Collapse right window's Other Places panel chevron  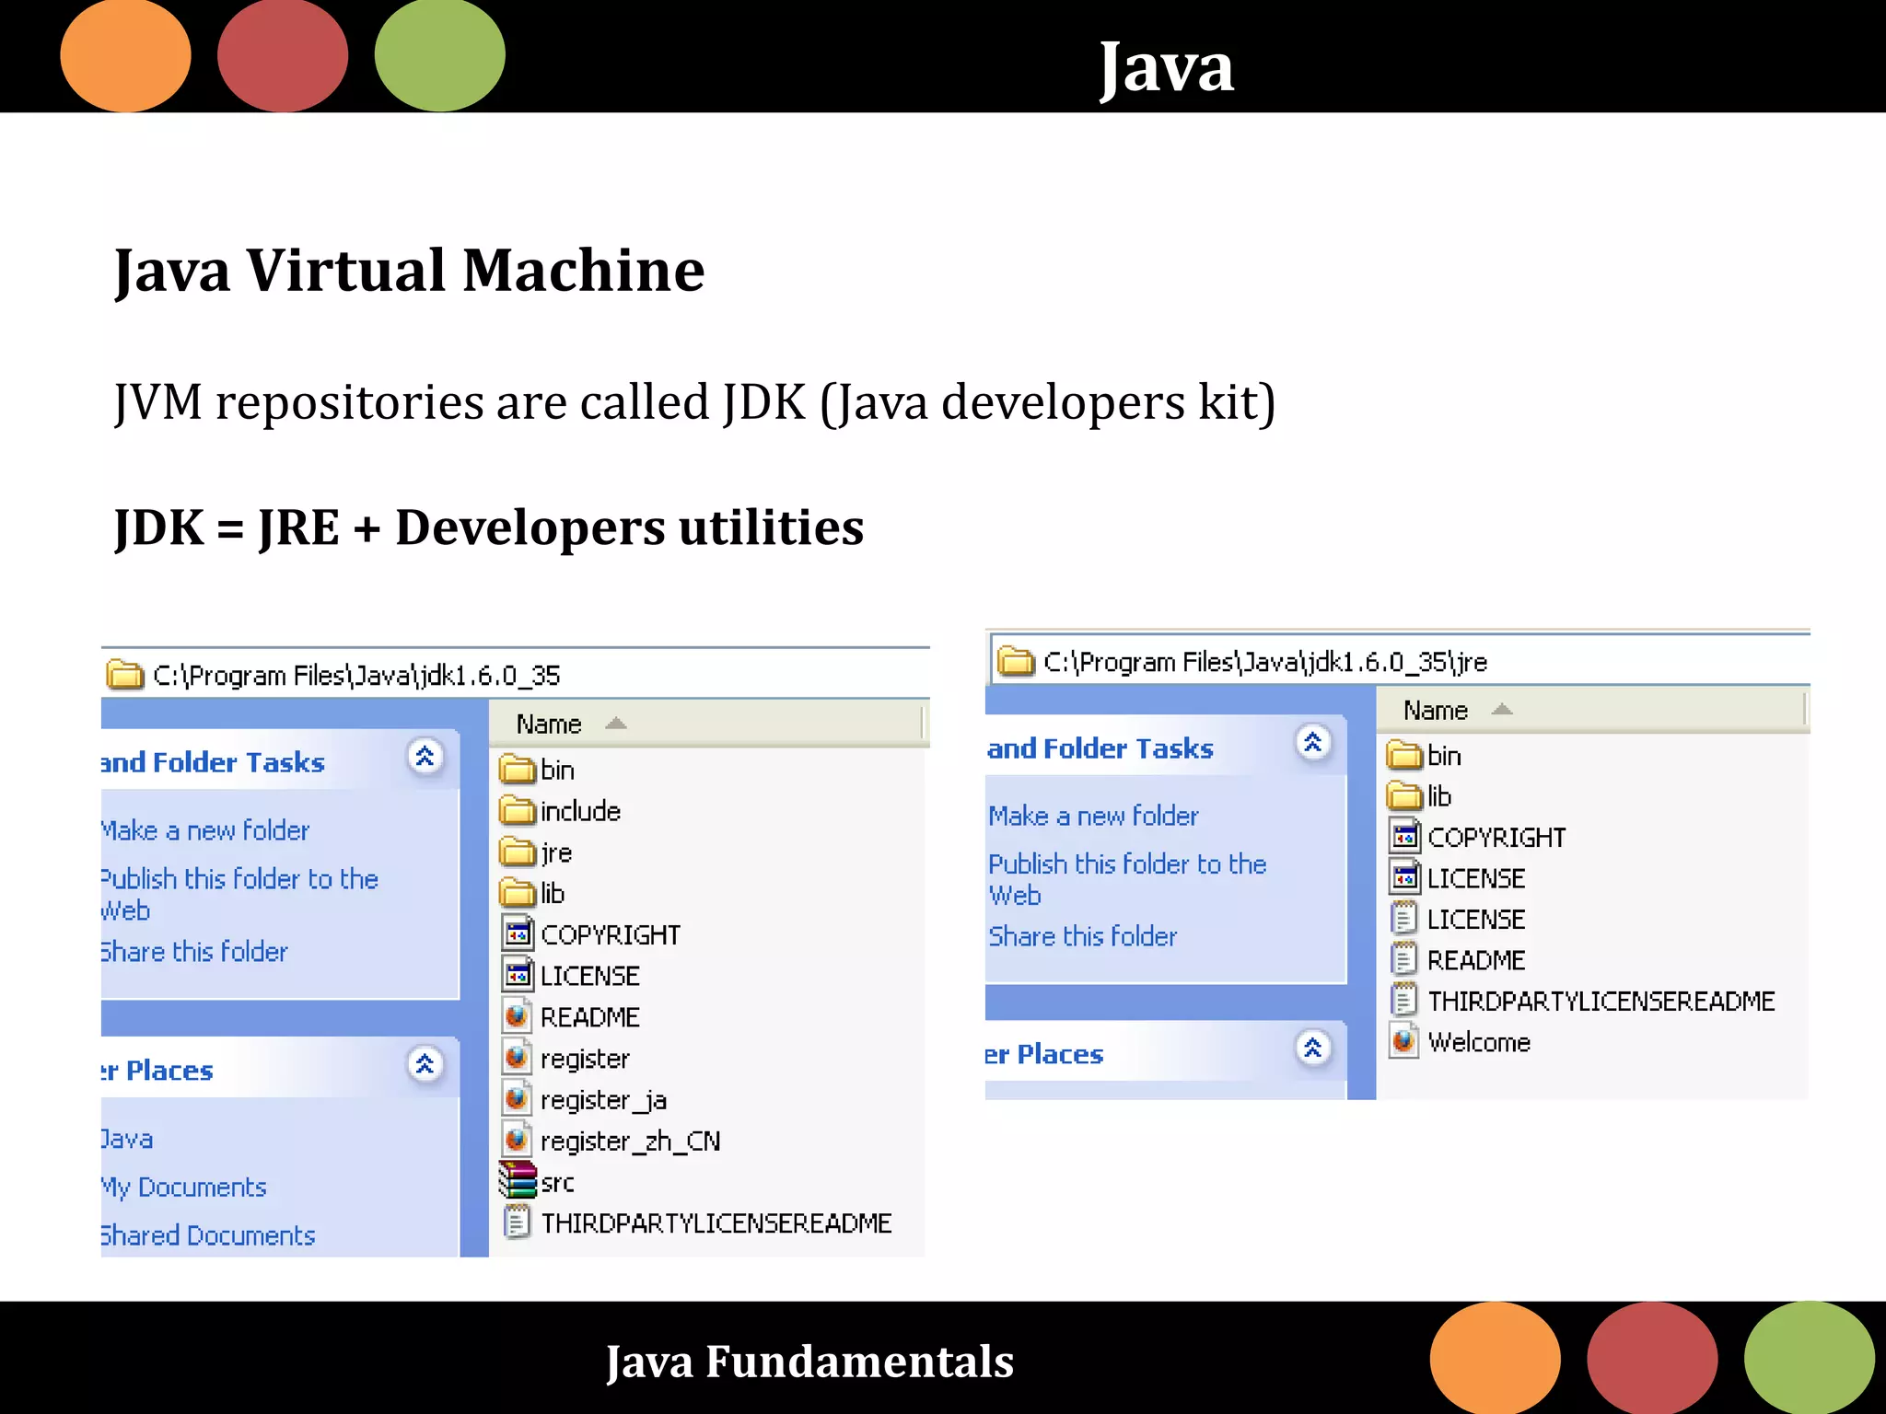click(1313, 1048)
